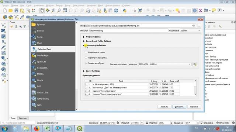The image size is (236, 132).
Task: Select Vector source in data manager
Action: 53,31
